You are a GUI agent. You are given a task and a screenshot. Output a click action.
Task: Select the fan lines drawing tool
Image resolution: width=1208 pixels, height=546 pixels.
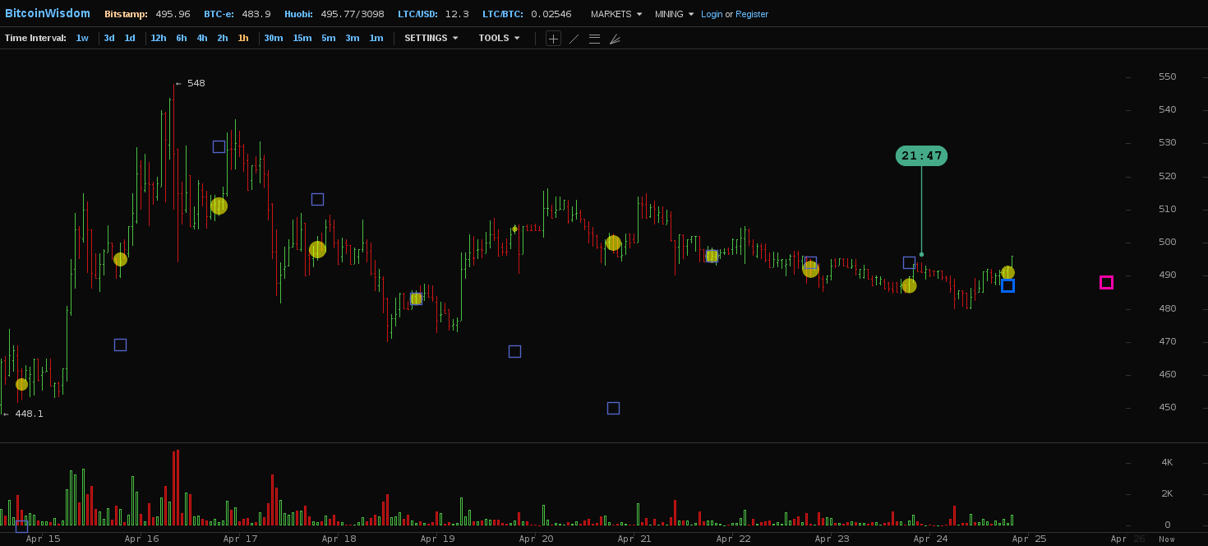pyautogui.click(x=615, y=39)
